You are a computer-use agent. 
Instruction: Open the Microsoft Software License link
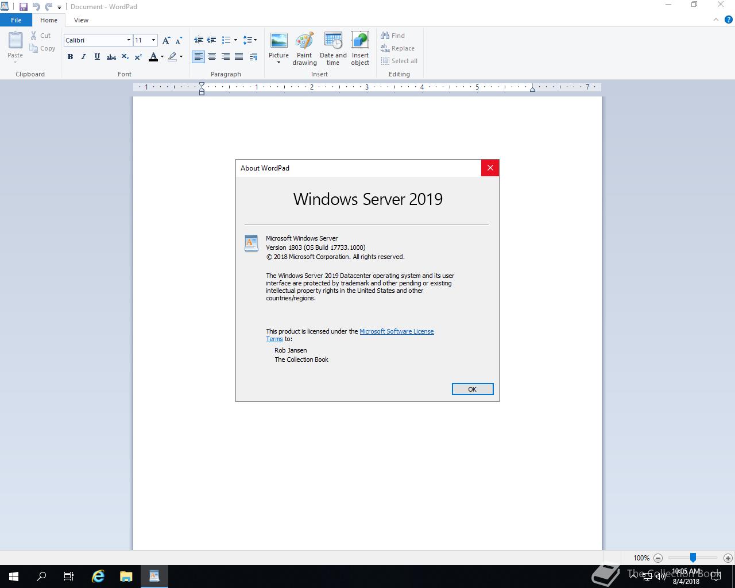tap(396, 331)
